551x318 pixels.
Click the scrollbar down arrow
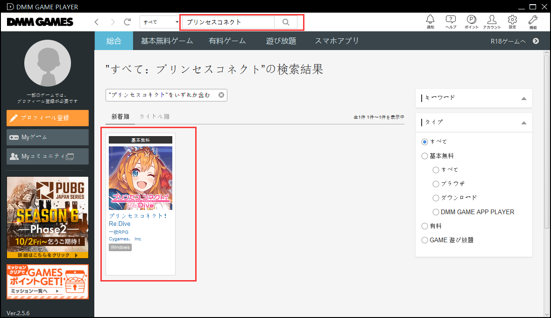(x=546, y=315)
